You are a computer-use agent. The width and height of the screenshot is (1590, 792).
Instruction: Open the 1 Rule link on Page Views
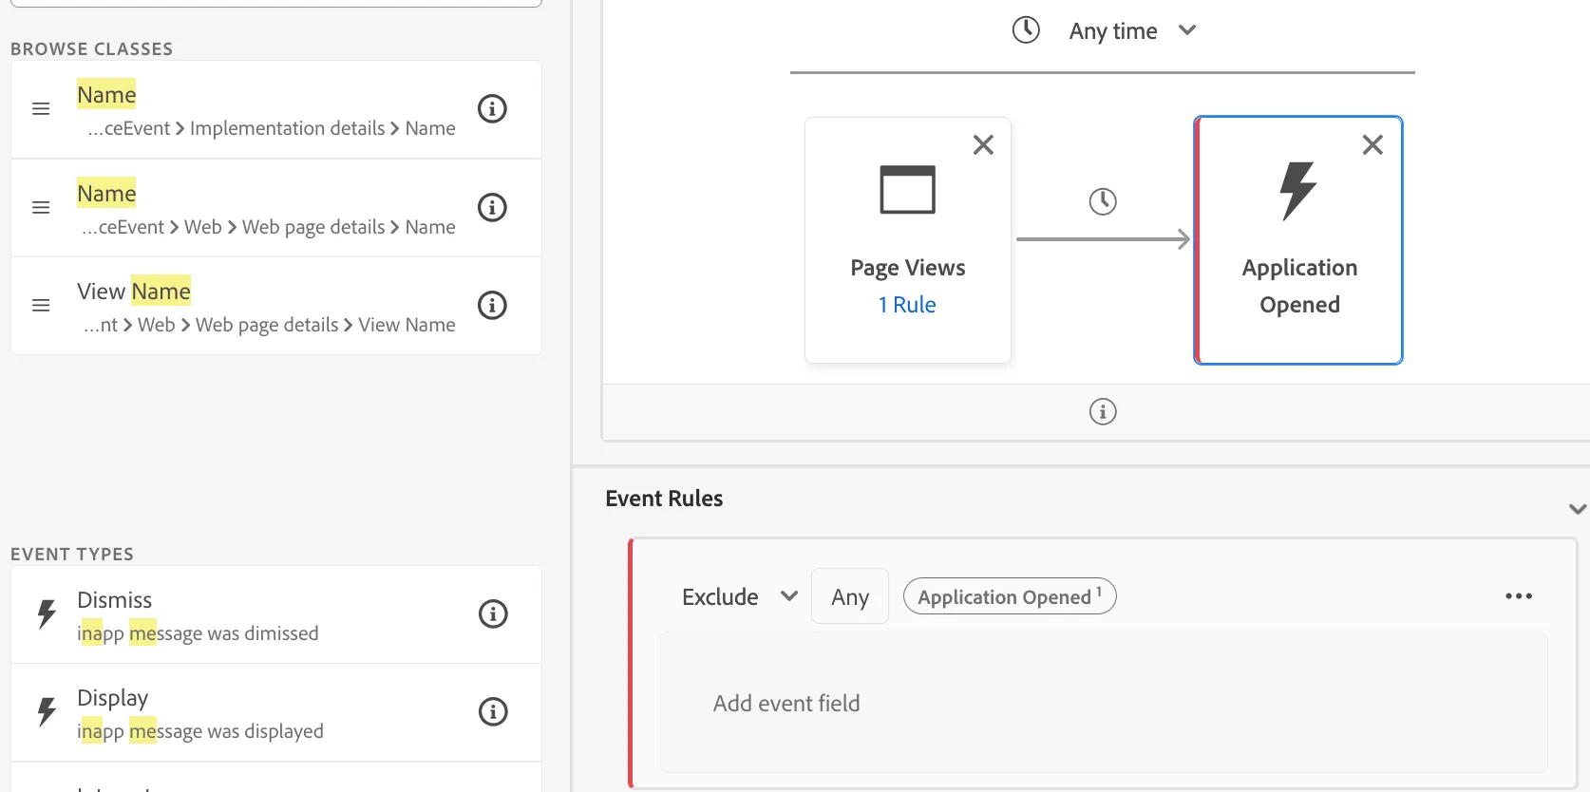(x=907, y=305)
